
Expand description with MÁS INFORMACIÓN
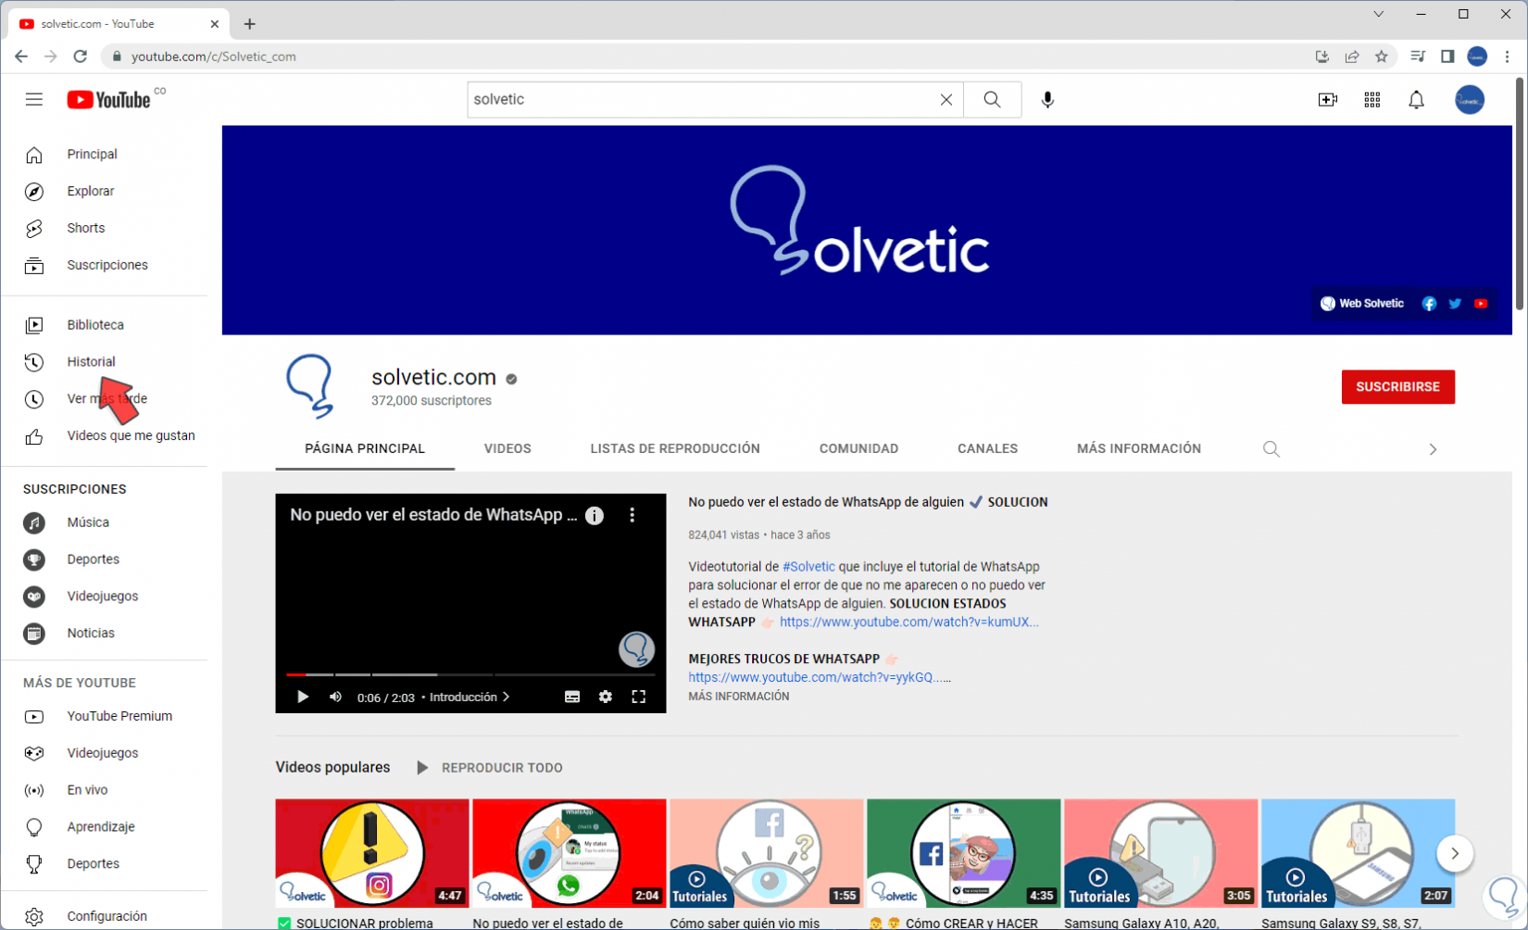[739, 697]
